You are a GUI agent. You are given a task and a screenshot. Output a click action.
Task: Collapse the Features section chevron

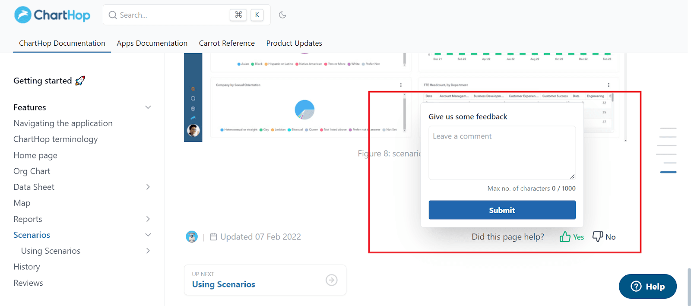pyautogui.click(x=148, y=107)
